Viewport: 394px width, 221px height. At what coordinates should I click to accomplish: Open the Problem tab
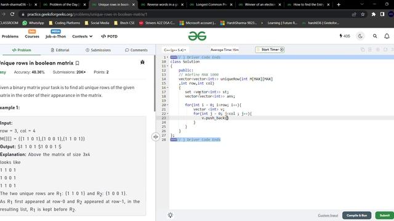[22, 50]
